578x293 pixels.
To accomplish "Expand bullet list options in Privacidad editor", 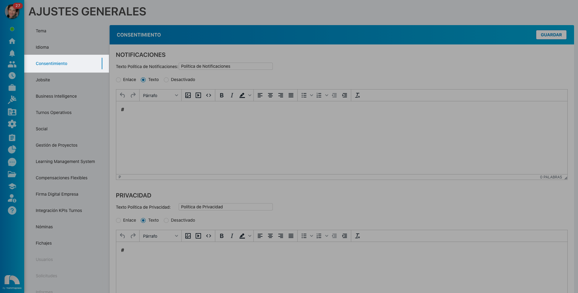I will pos(312,236).
